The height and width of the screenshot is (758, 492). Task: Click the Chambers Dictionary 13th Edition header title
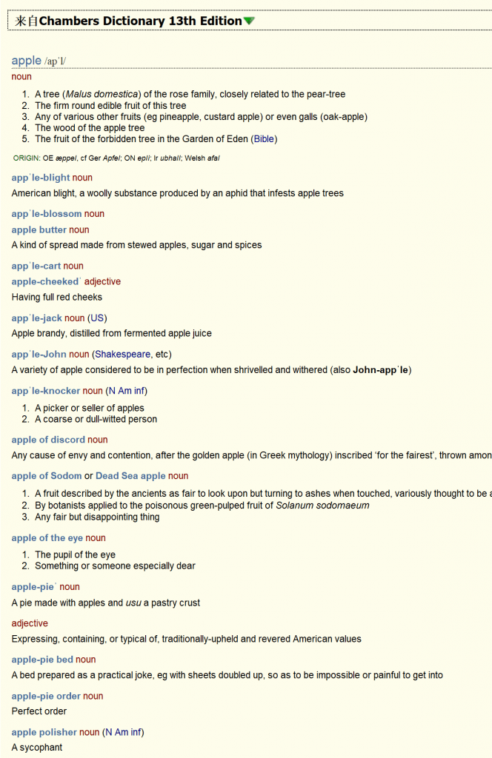tap(140, 21)
